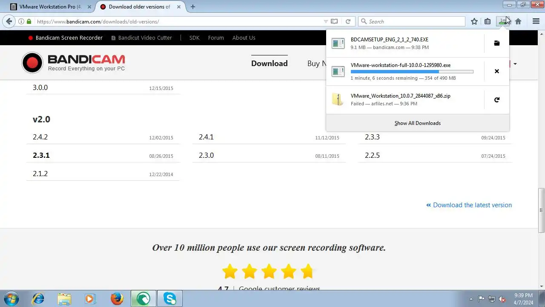This screenshot has width=545, height=307.
Task: Open the Download navigation item
Action: coord(270,63)
